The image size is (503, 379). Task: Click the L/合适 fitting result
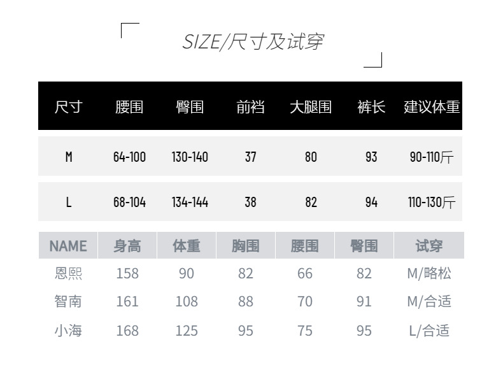click(x=429, y=331)
